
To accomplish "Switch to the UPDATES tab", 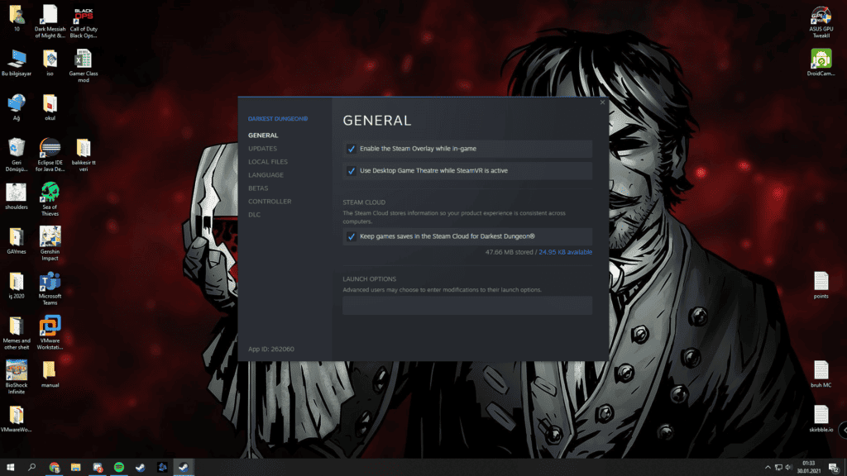I will click(262, 149).
